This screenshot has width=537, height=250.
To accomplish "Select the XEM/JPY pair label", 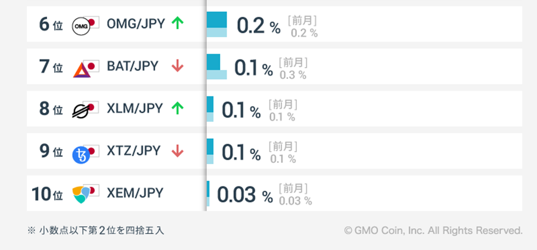I will pyautogui.click(x=135, y=193).
